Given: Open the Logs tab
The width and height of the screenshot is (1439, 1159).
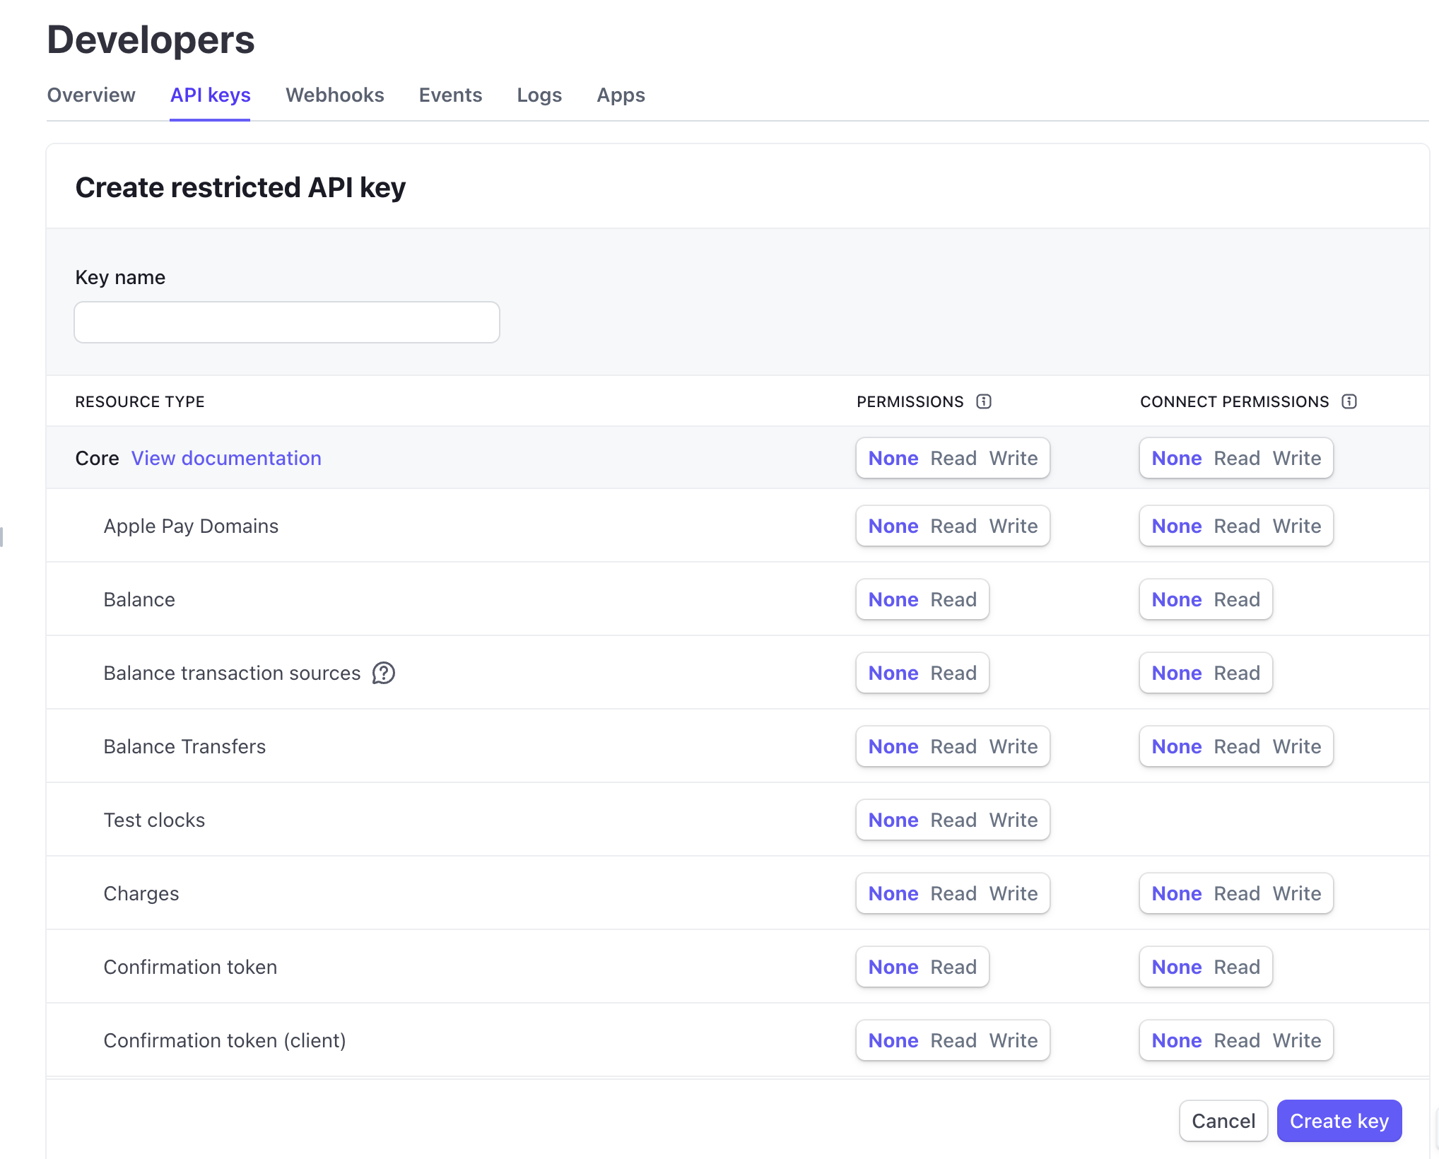Looking at the screenshot, I should 539,95.
